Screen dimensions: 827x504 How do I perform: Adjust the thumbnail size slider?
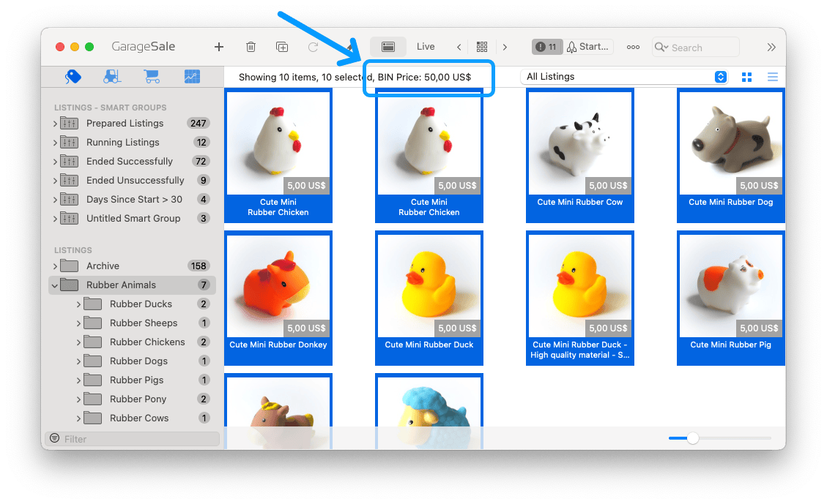click(x=692, y=438)
